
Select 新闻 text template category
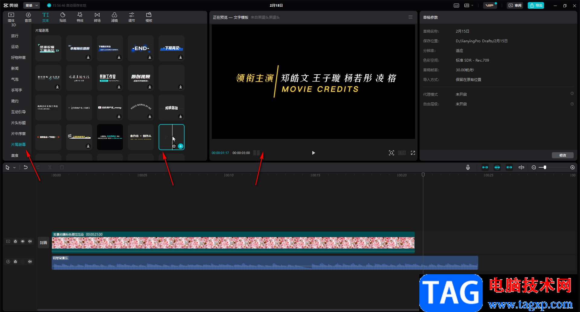(x=15, y=69)
